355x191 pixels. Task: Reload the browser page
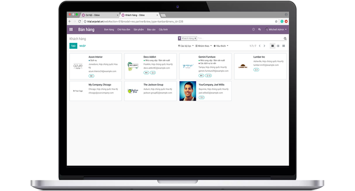(x=79, y=21)
